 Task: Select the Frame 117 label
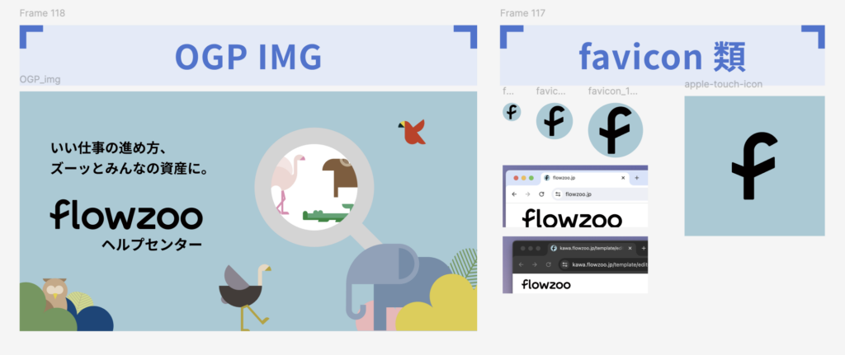tap(522, 13)
